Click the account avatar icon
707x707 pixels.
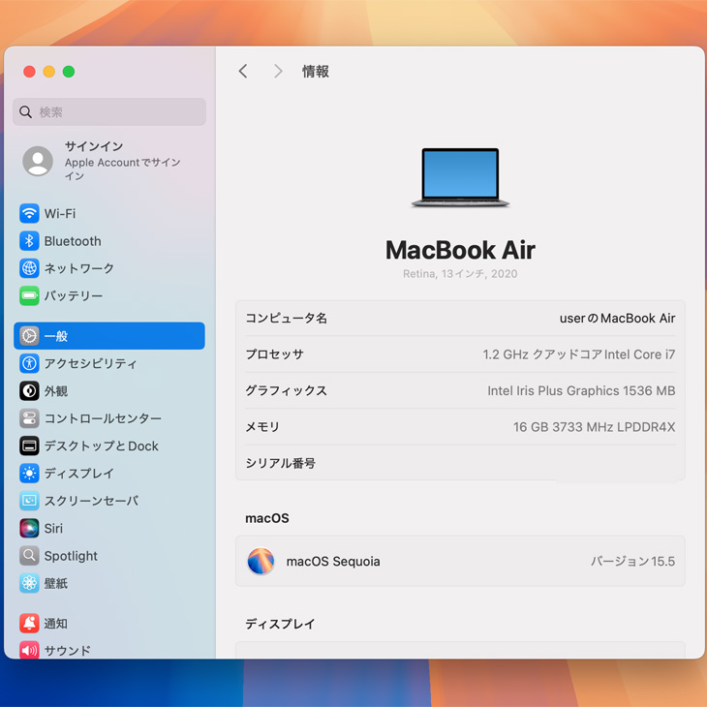tap(38, 161)
